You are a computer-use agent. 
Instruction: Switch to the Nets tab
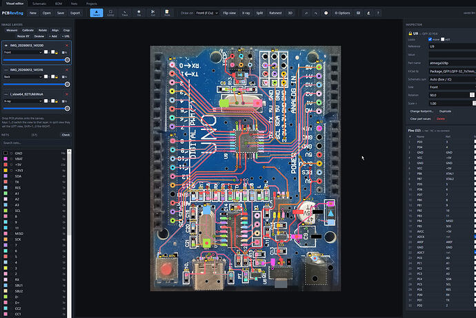click(x=74, y=3)
